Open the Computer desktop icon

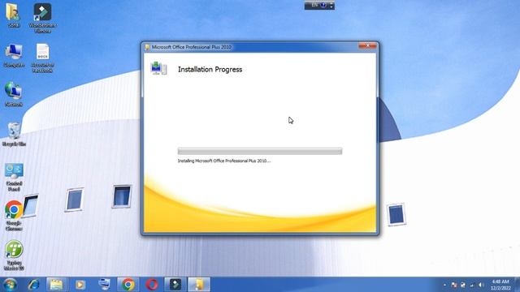point(14,56)
